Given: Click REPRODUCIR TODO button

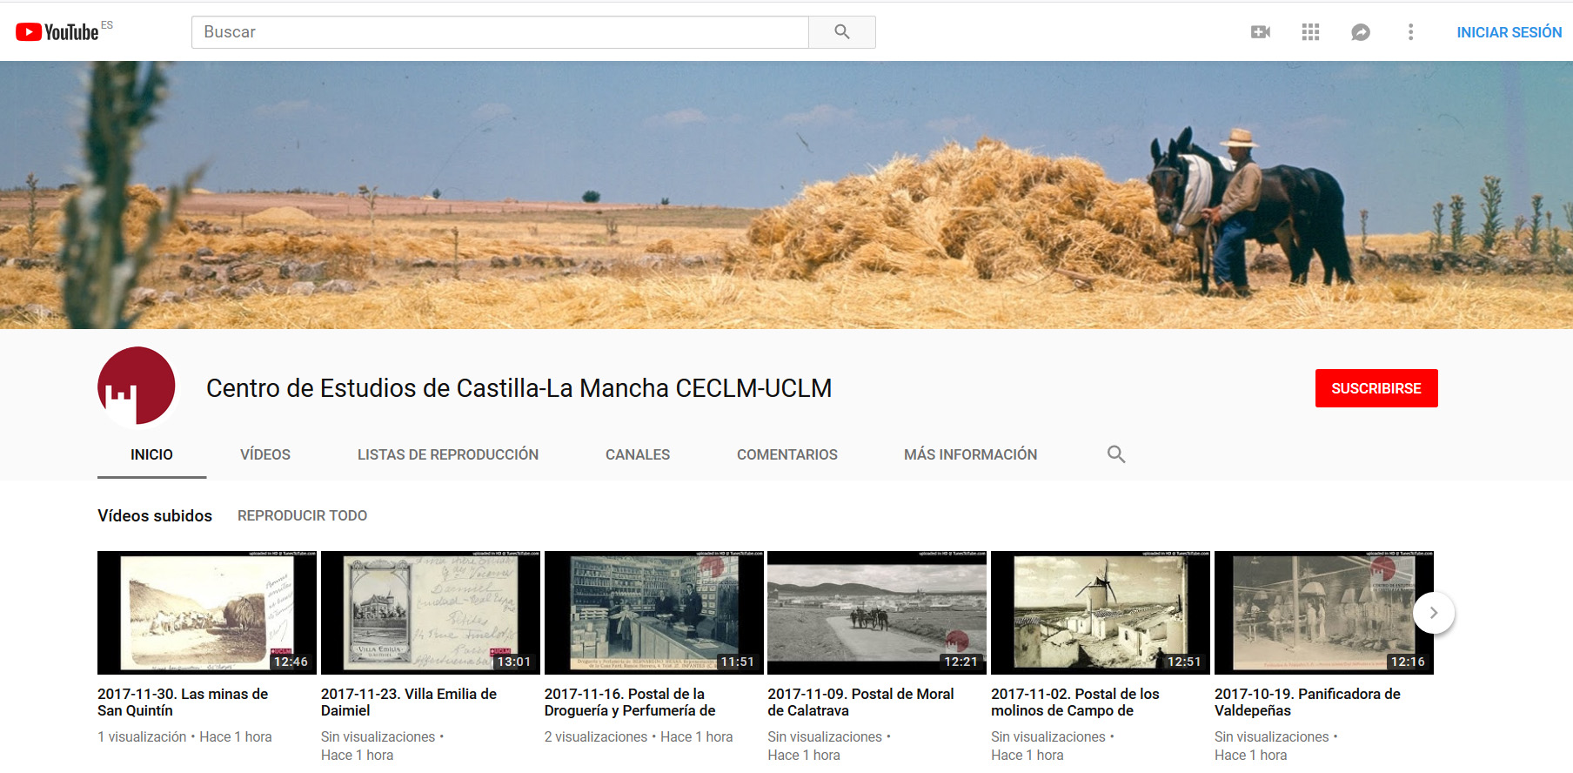Looking at the screenshot, I should pos(303,515).
